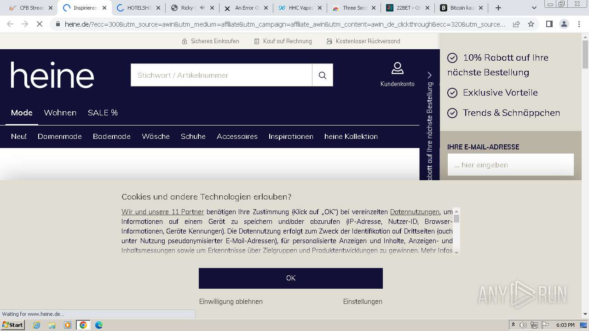This screenshot has width=589, height=331.
Task: Click Kostenloser Rückversand info
Action: point(363,41)
